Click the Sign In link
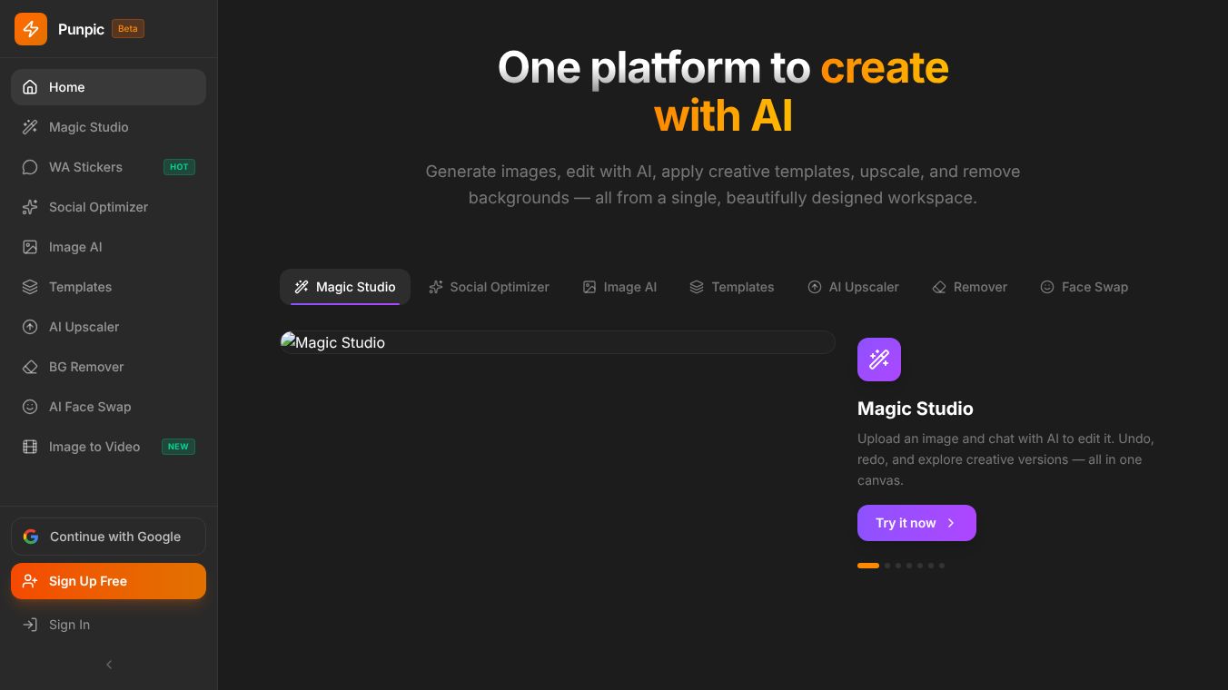This screenshot has height=690, width=1228. click(x=69, y=625)
